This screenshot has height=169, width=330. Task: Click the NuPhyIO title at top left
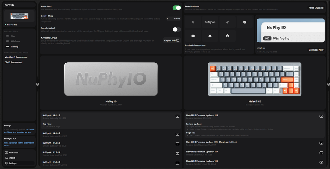click(x=9, y=5)
